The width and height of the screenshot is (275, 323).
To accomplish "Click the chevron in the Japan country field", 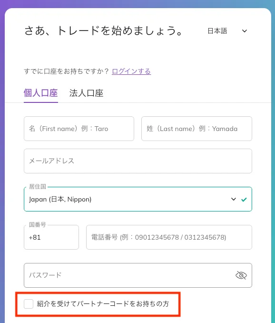I will pos(234,199).
